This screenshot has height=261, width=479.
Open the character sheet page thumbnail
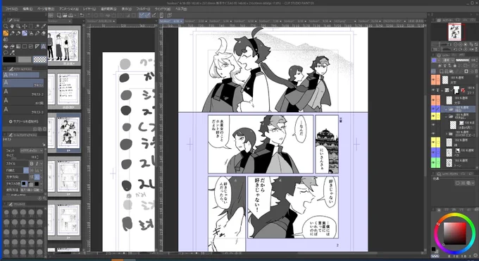pos(64,45)
